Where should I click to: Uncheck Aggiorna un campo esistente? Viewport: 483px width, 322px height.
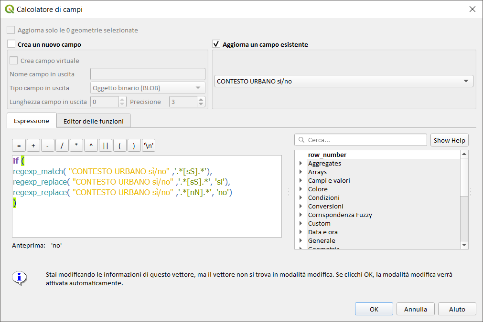(x=216, y=44)
